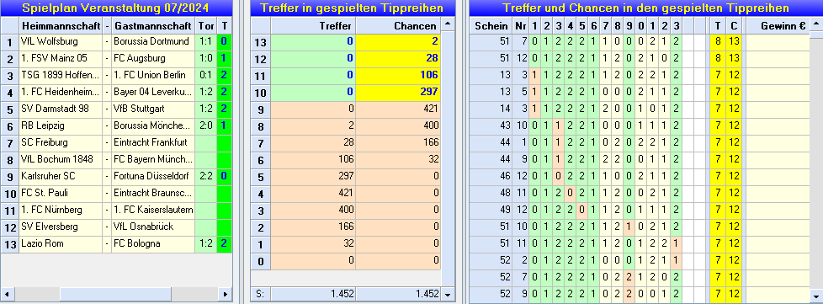823x304 pixels.
Task: Click Treffer value 32 in row 1
Action: click(313, 243)
